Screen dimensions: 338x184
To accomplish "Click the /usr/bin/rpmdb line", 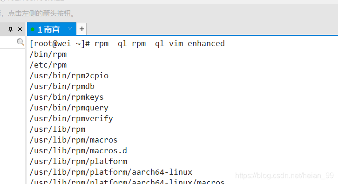I will point(62,87).
